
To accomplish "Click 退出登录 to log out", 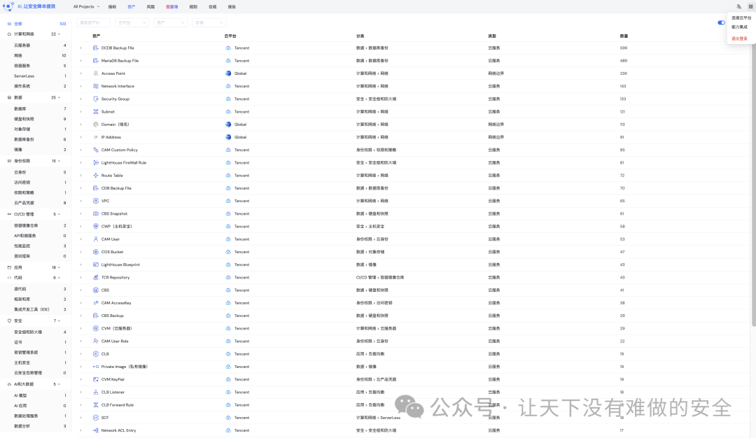I will (x=739, y=38).
